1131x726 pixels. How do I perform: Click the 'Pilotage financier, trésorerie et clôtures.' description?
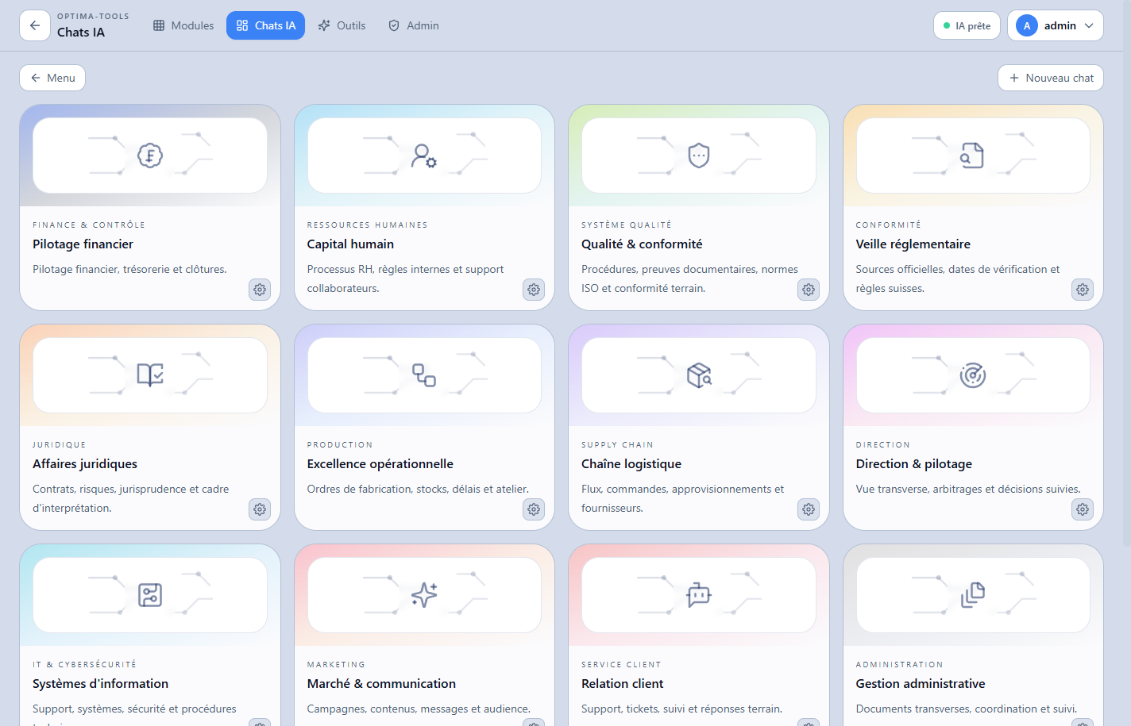[x=129, y=270]
